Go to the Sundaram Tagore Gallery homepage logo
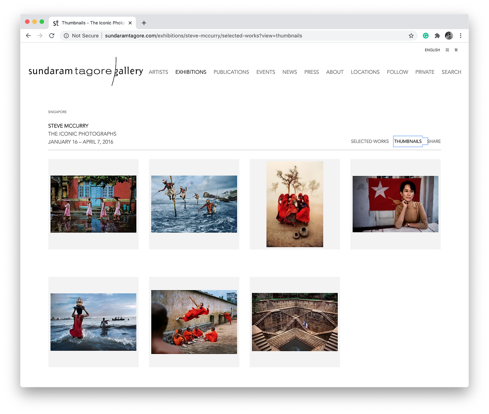 click(x=86, y=71)
